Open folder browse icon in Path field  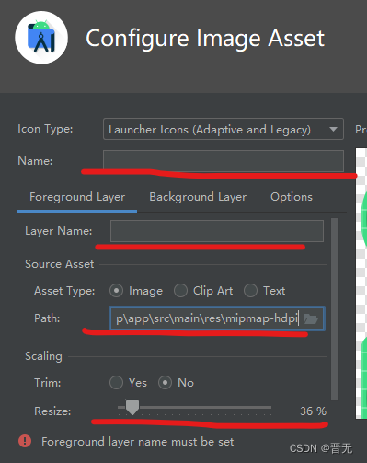click(311, 319)
